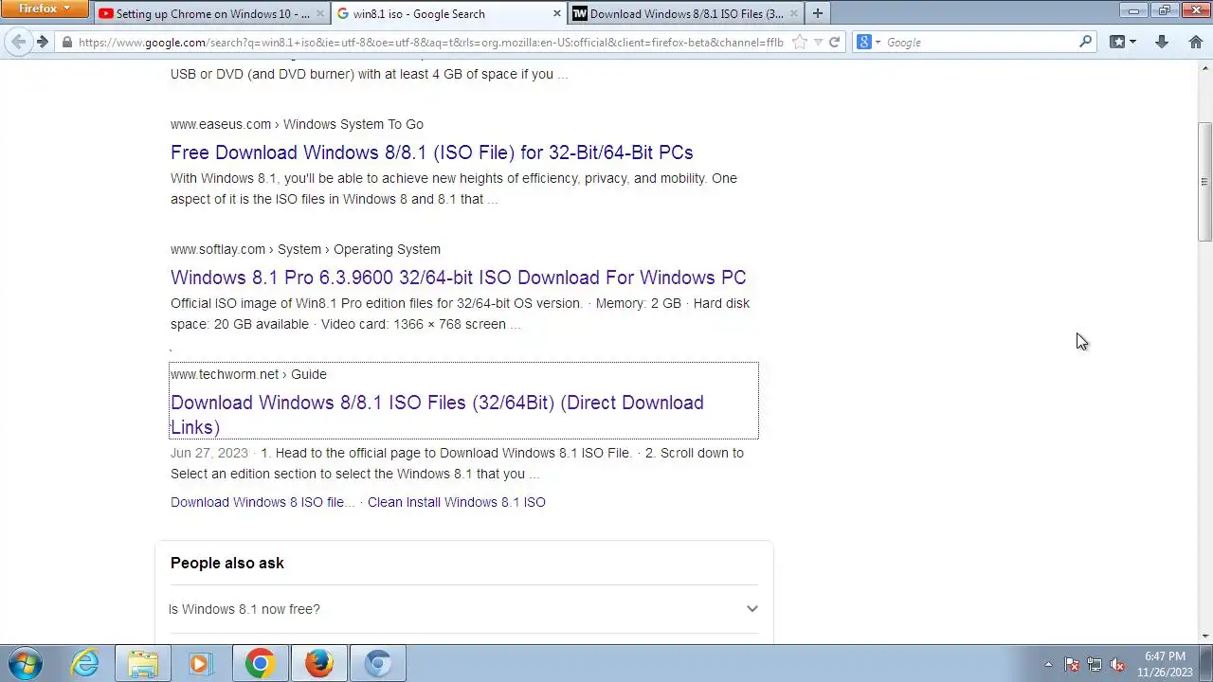Image resolution: width=1213 pixels, height=682 pixels.
Task: Launch Internet Explorer from the taskbar
Action: pyautogui.click(x=85, y=663)
